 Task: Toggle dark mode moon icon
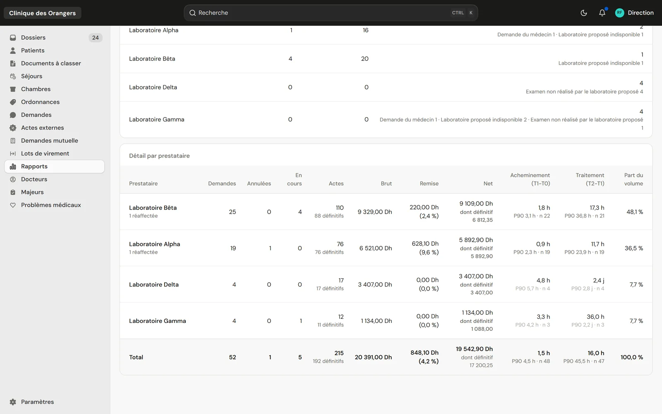(584, 13)
